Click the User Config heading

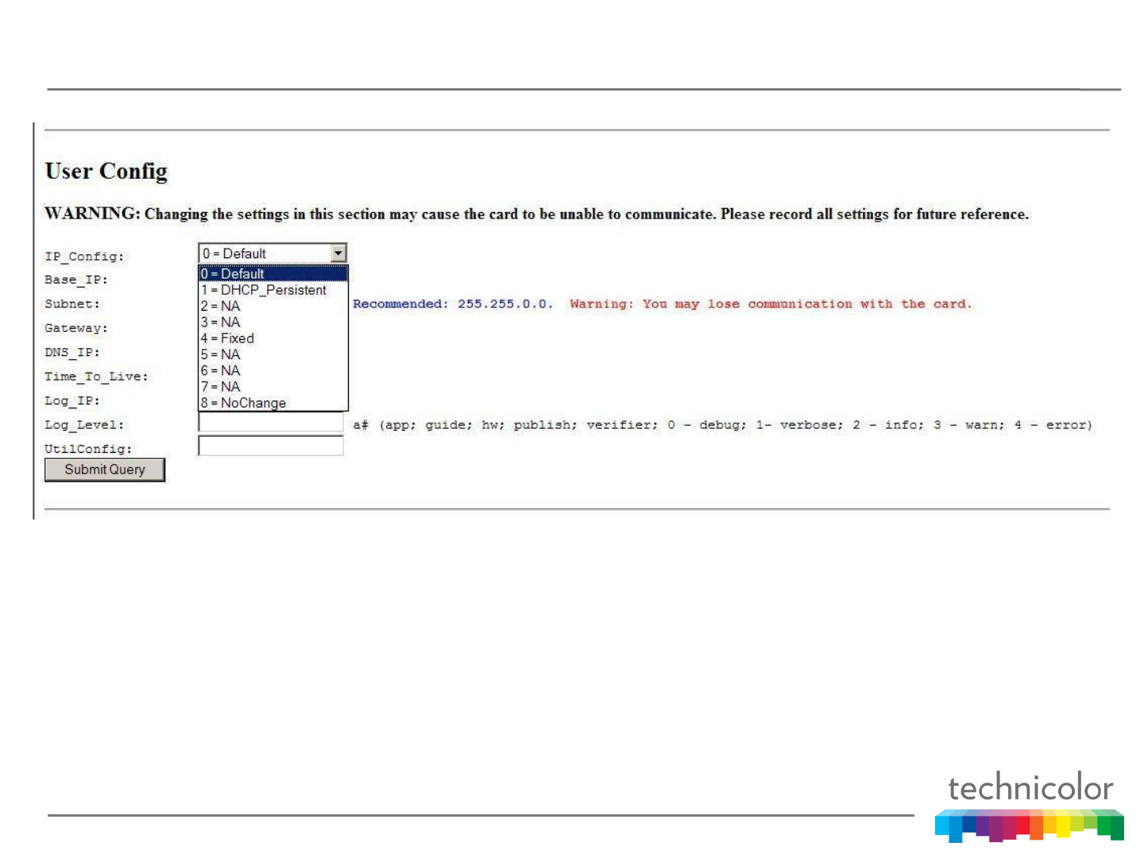point(106,172)
